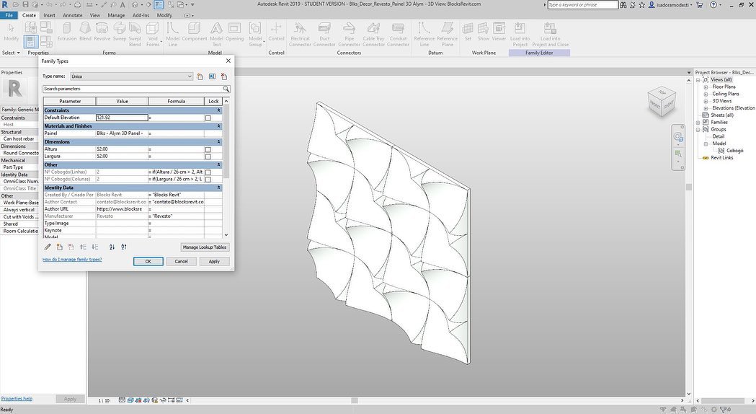The image size is (756, 414).
Task: Toggle Lock for Nº Cobogós(Linhas)
Action: (208, 172)
